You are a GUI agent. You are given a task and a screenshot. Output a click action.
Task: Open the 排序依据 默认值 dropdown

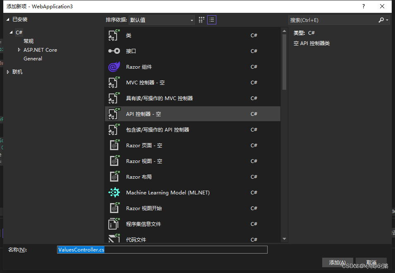tap(161, 20)
